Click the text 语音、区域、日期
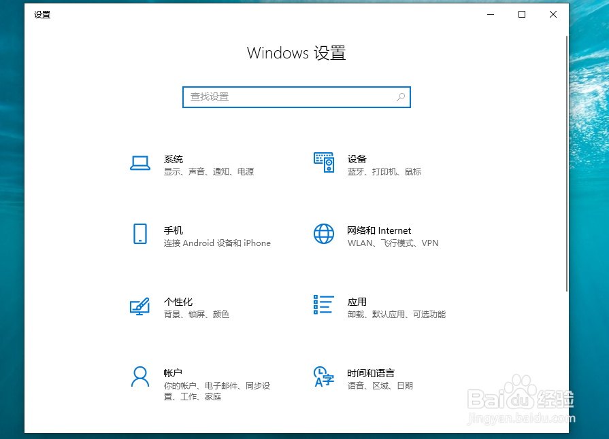 click(x=380, y=386)
